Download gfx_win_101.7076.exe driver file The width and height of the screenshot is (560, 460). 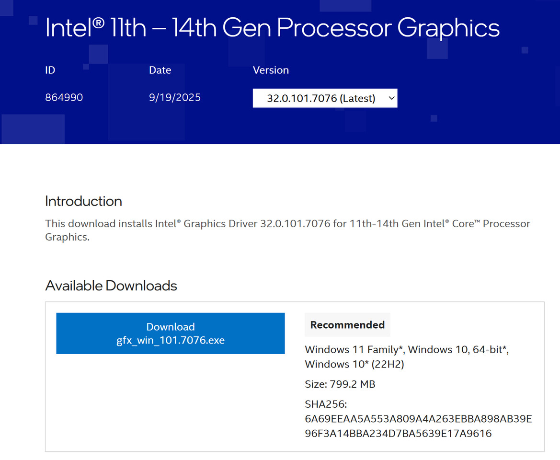171,333
